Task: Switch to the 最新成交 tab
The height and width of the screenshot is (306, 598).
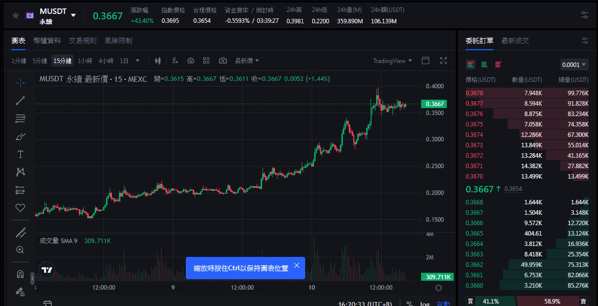Action: [515, 41]
